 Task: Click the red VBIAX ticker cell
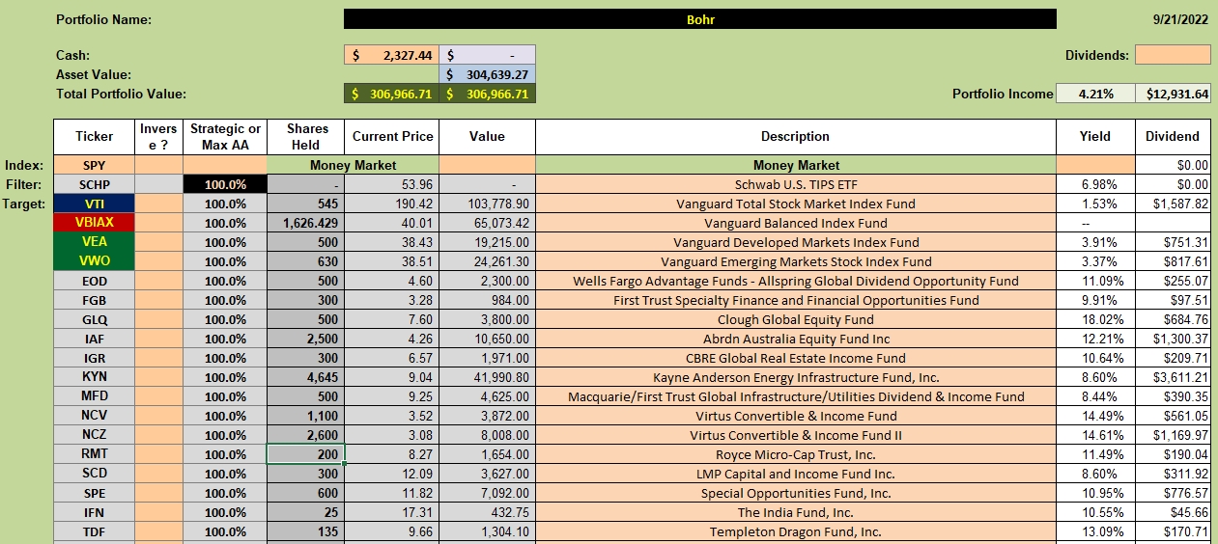tap(95, 223)
